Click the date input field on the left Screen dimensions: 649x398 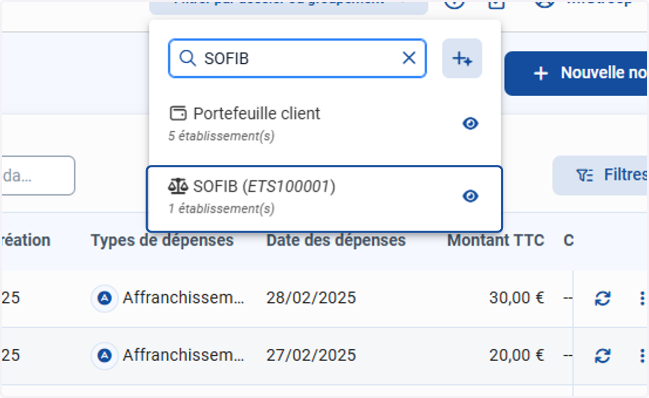(37, 176)
